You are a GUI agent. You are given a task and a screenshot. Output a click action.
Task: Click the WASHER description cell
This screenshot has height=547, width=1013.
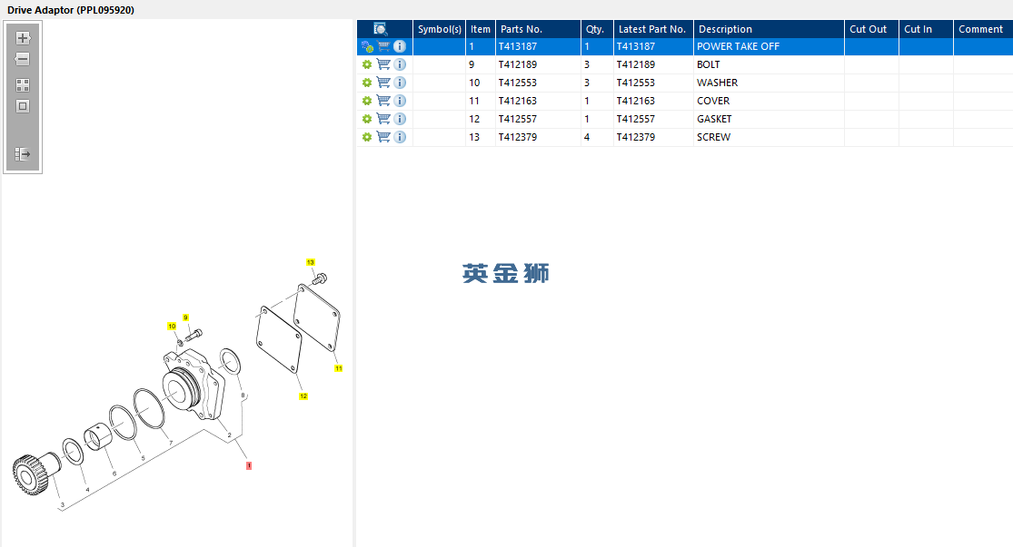769,83
